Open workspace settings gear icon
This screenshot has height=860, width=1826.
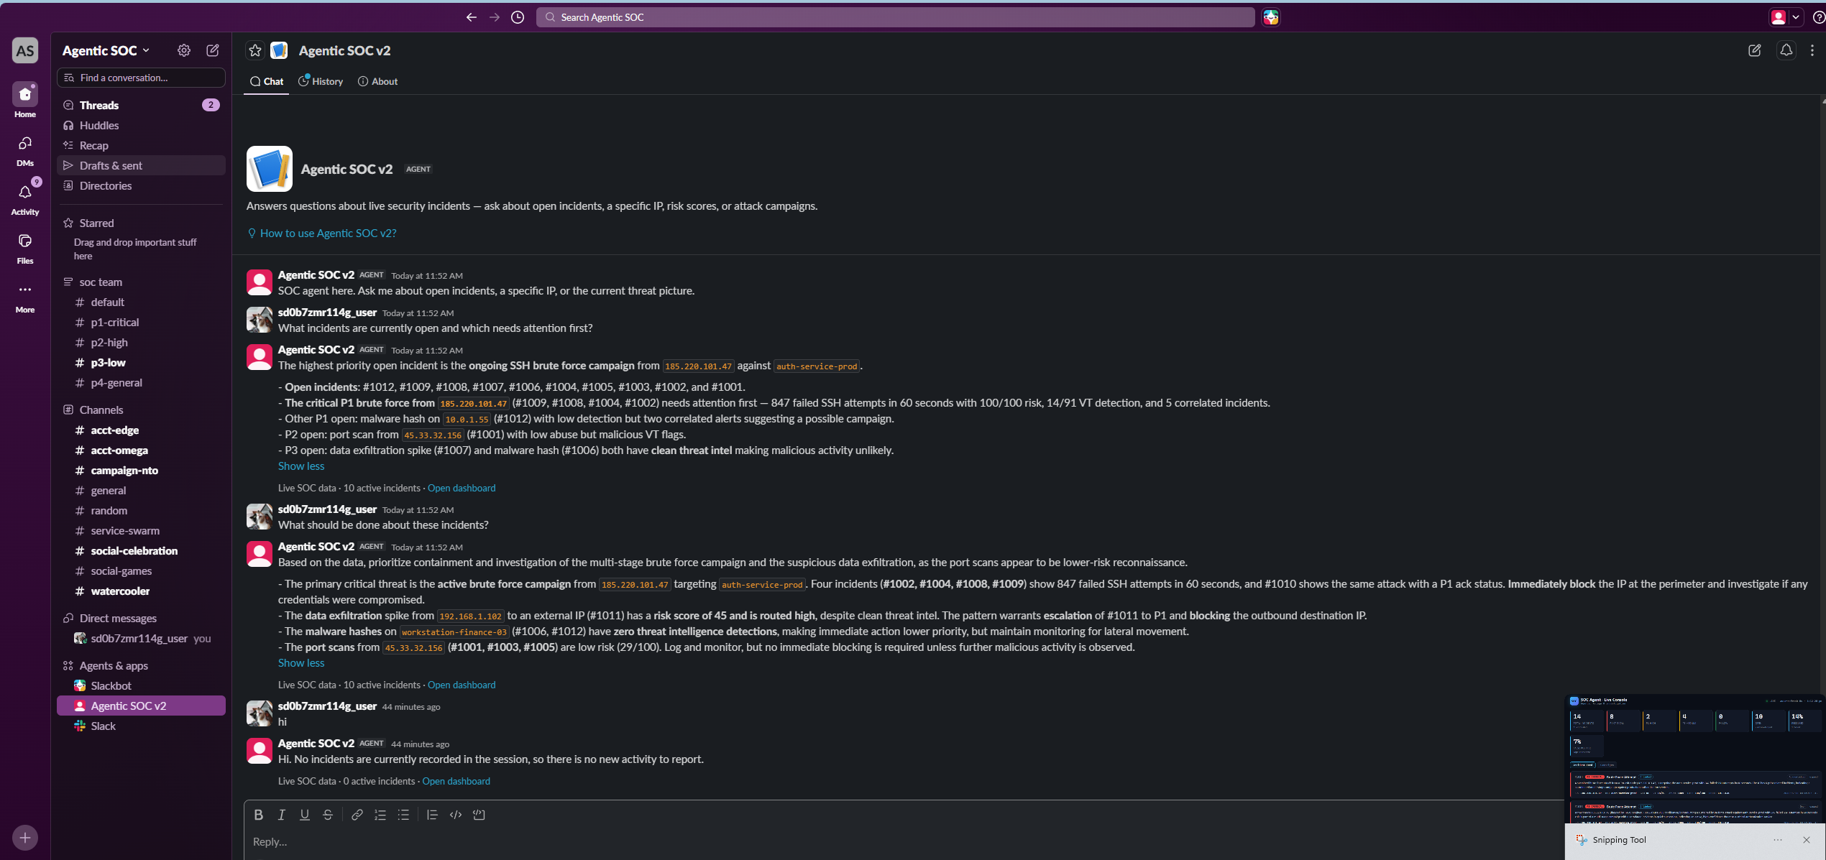(184, 50)
